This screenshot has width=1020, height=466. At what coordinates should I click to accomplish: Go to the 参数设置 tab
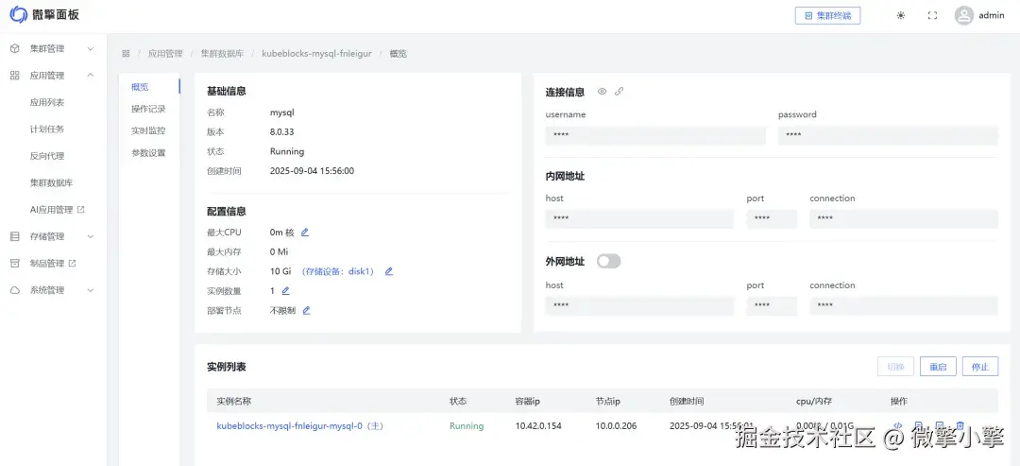point(149,153)
